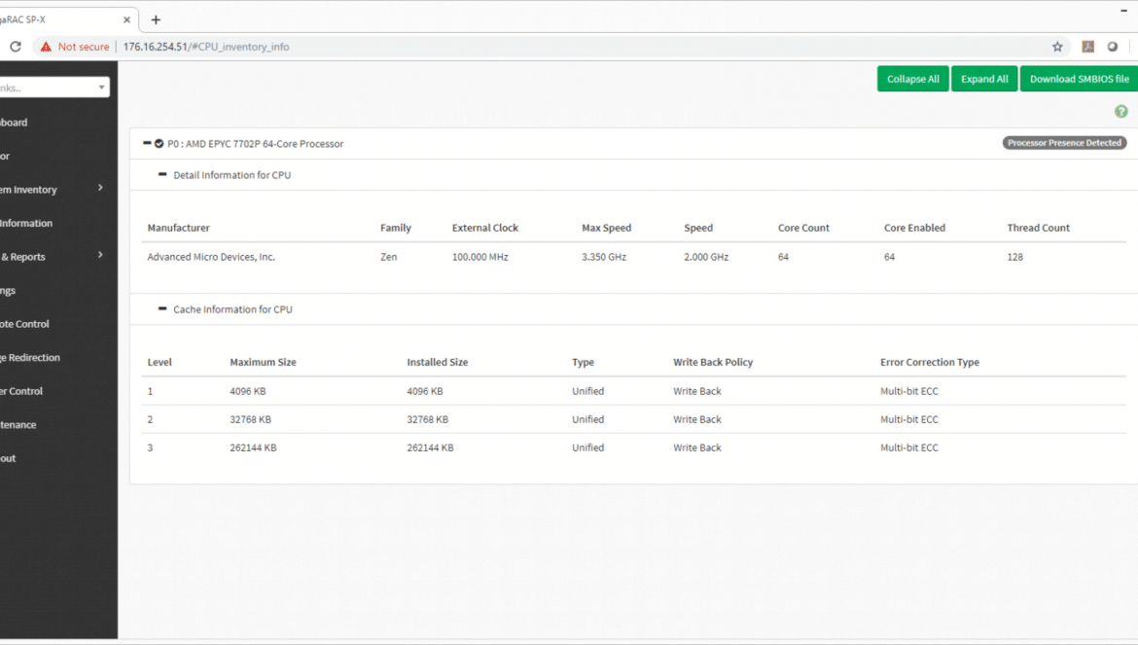Click the Write Back Policy column header
Screen dimensions: 1138x645
click(x=713, y=362)
